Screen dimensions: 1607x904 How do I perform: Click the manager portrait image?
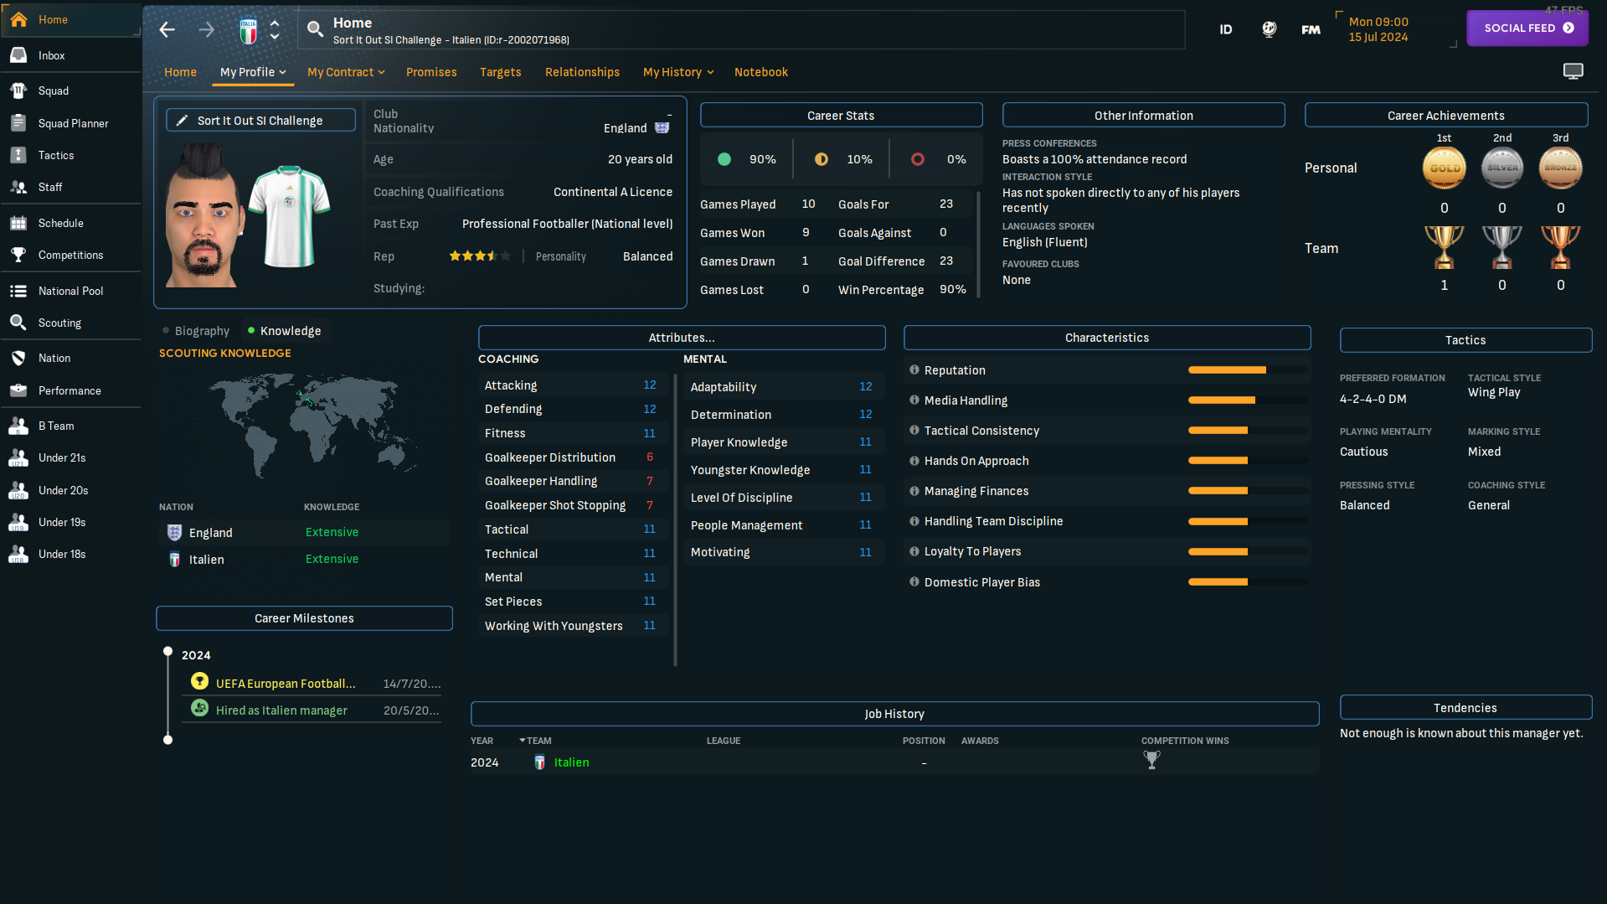click(203, 216)
